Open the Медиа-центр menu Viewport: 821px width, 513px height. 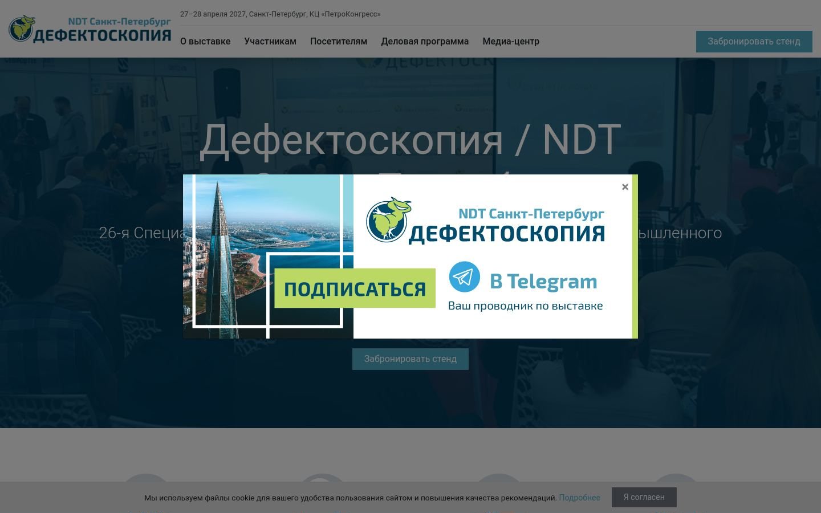(x=511, y=41)
